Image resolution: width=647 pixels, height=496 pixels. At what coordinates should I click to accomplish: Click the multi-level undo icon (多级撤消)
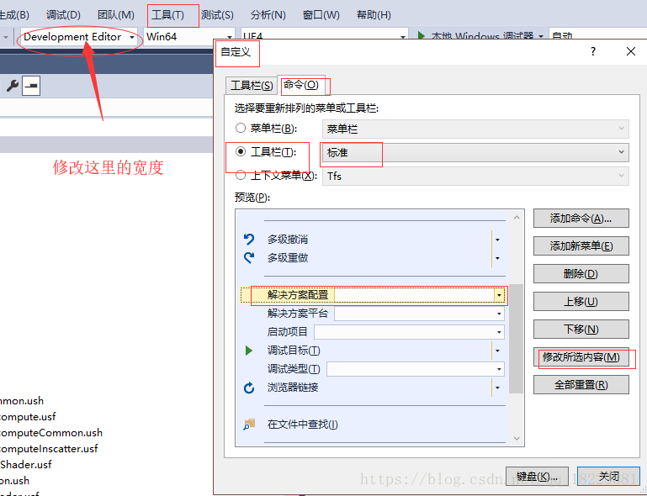pyautogui.click(x=249, y=239)
